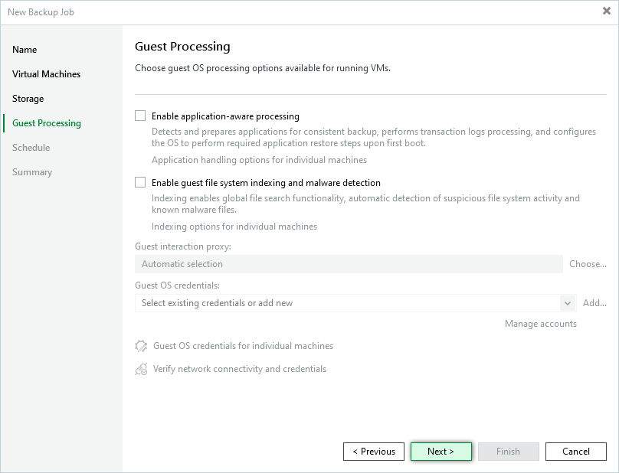The image size is (619, 473).
Task: Select the Guest Processing step
Action: click(47, 123)
